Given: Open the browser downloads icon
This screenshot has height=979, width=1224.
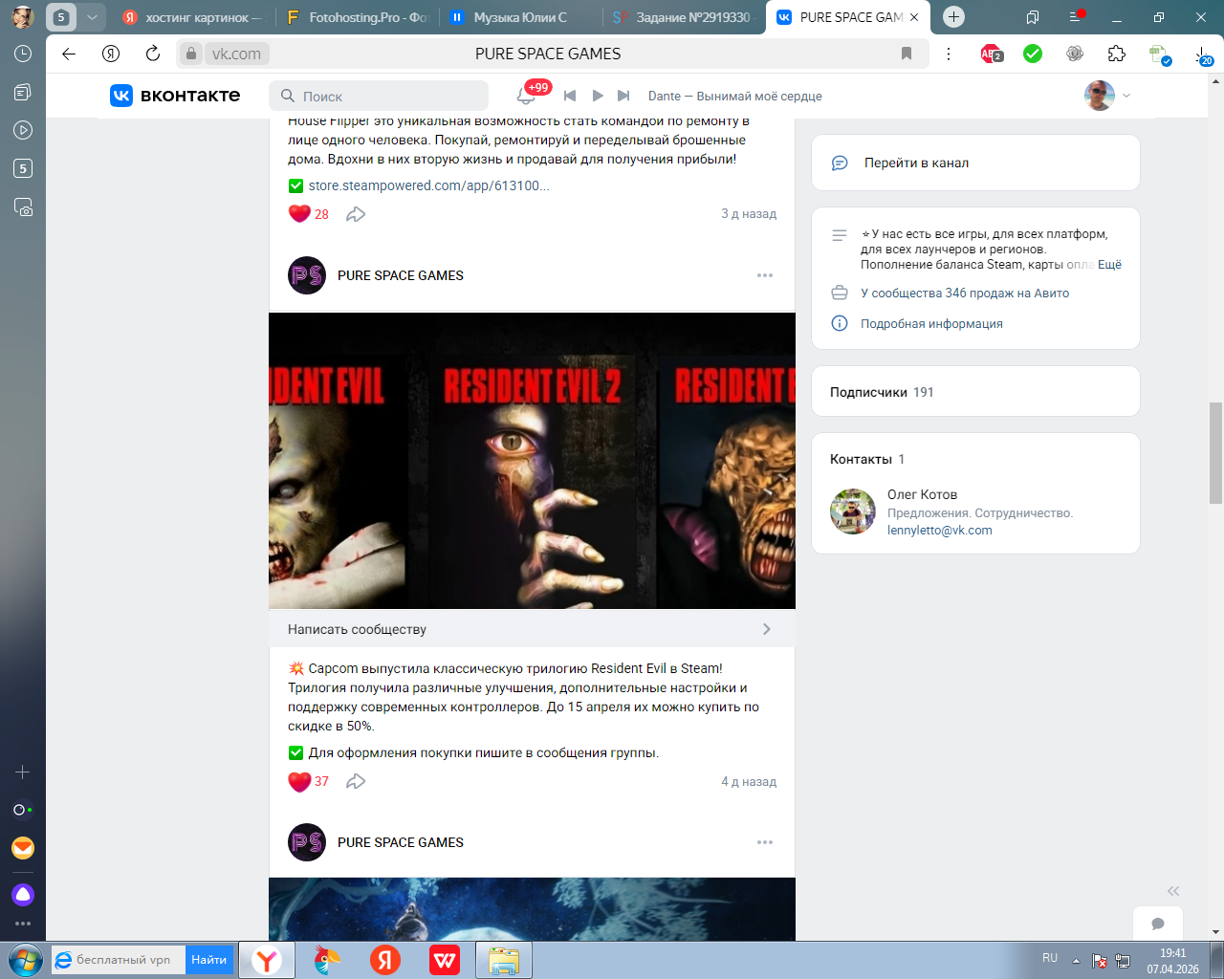Looking at the screenshot, I should tap(1202, 54).
